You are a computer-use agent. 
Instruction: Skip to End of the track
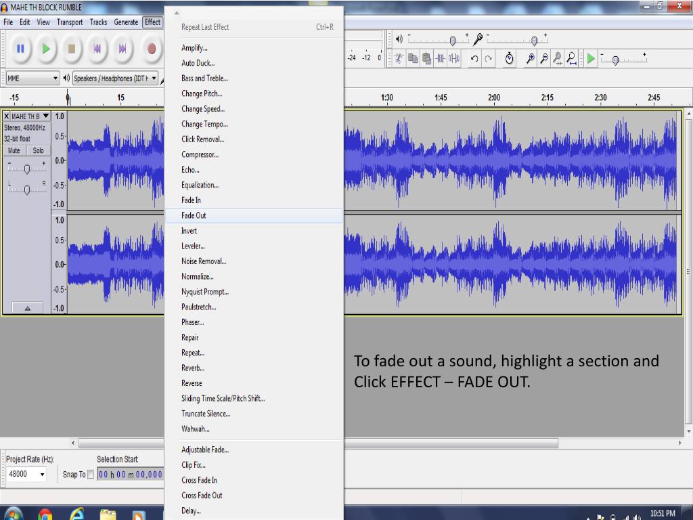pos(122,49)
